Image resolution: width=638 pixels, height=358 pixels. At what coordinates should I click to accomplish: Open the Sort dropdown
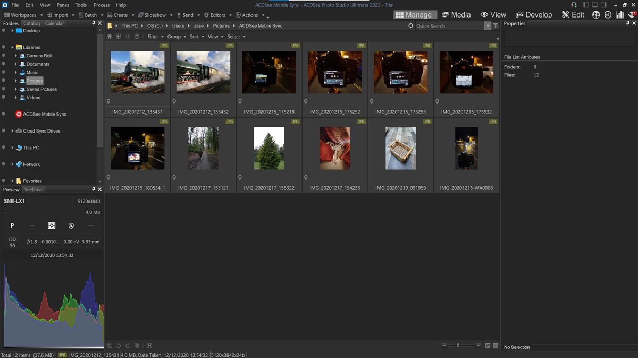point(197,37)
